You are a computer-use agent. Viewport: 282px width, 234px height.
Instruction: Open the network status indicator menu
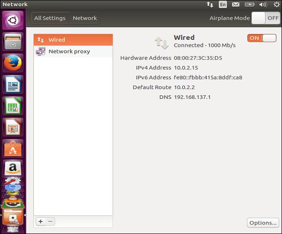pyautogui.click(x=210, y=4)
